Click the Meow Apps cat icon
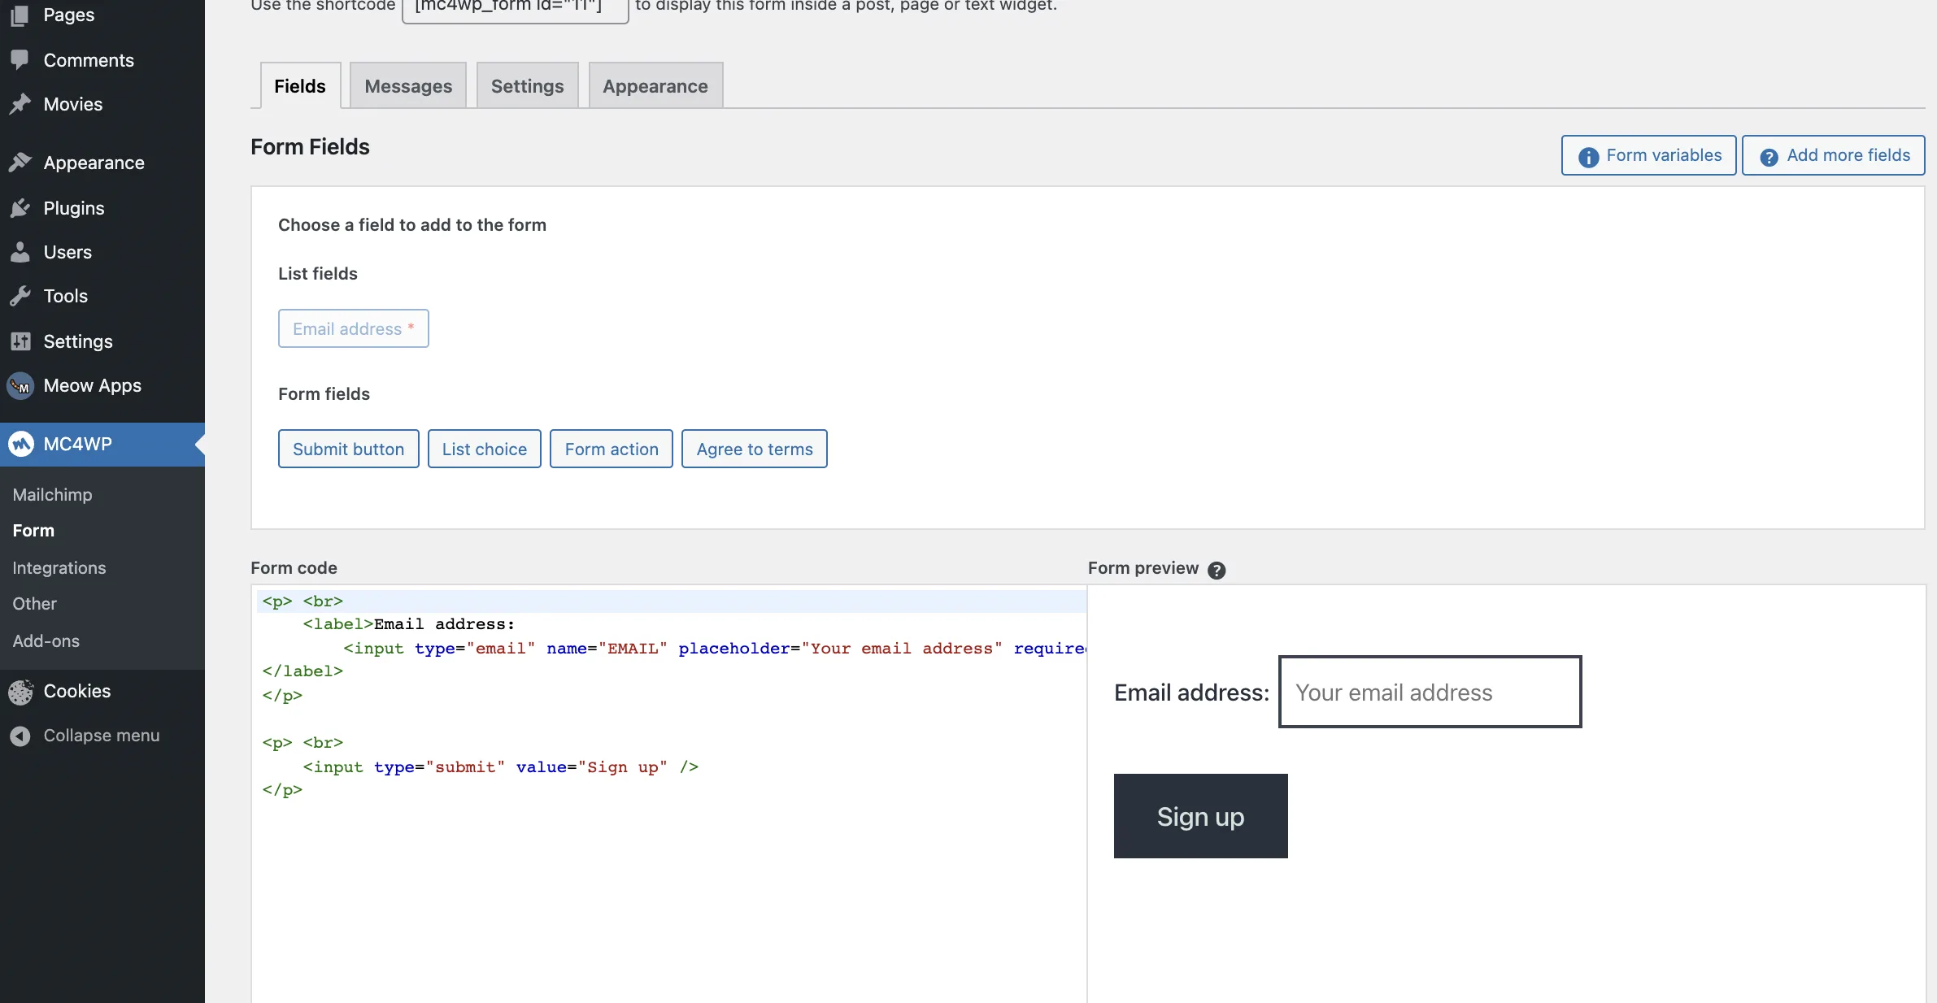 pos(20,385)
